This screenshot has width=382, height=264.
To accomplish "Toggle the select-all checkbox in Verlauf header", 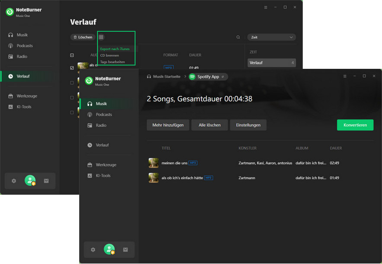I will click(x=72, y=55).
